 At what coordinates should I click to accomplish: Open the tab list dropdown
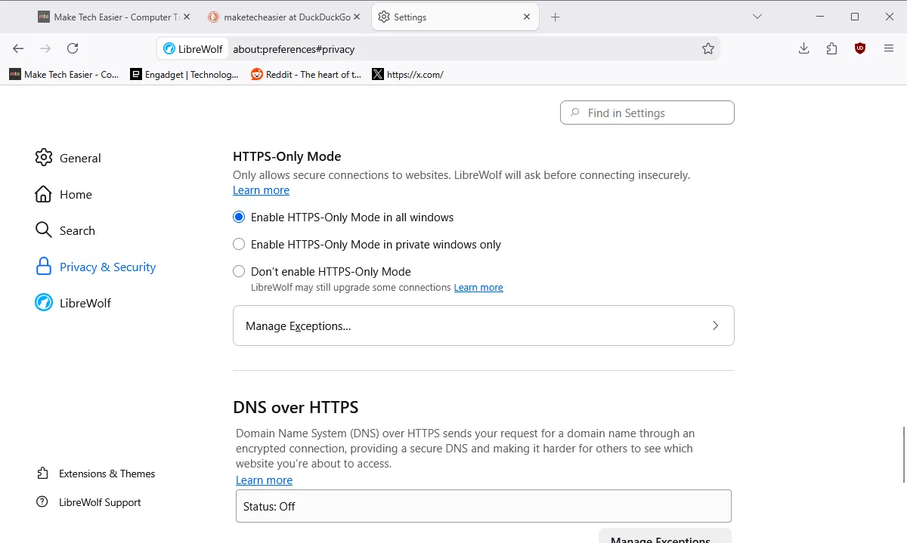[x=757, y=16]
